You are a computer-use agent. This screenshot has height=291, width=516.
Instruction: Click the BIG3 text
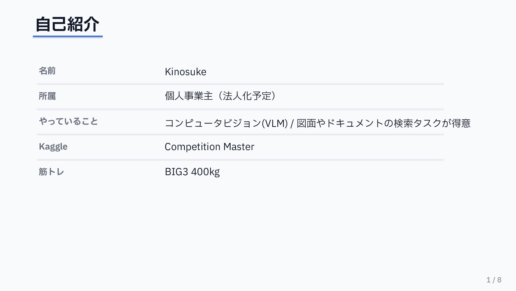[176, 172]
